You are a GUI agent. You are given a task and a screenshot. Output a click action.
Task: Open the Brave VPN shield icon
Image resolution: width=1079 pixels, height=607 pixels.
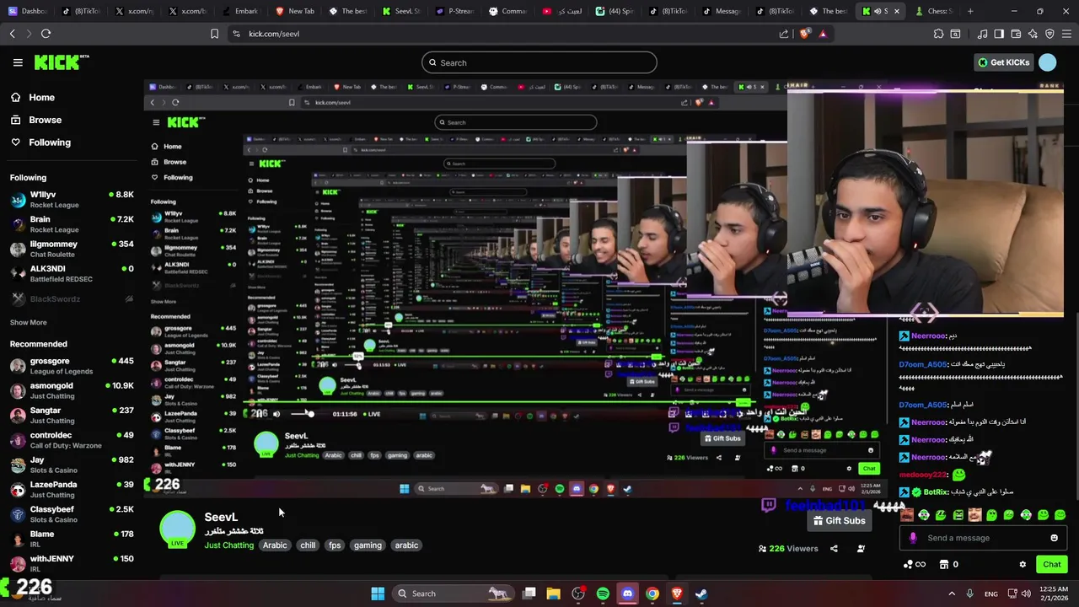click(1049, 34)
